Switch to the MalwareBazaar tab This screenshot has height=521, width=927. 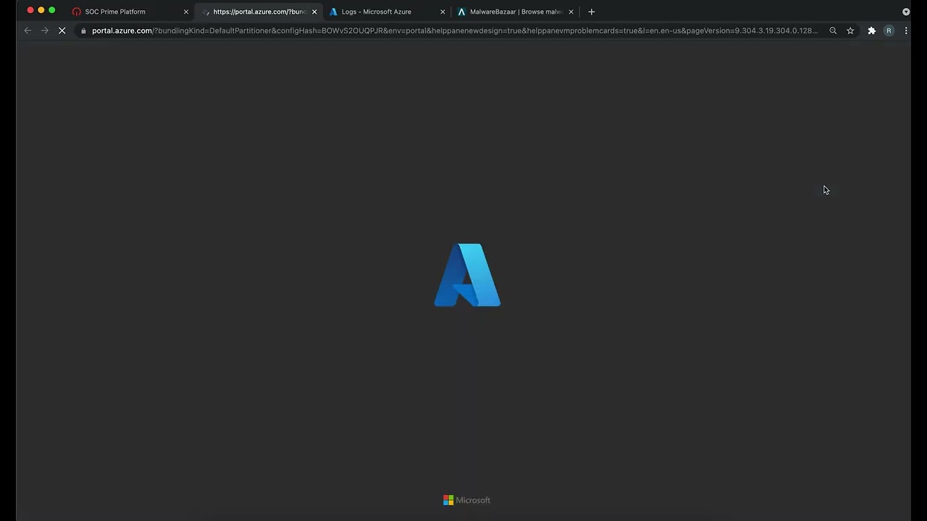tap(514, 12)
